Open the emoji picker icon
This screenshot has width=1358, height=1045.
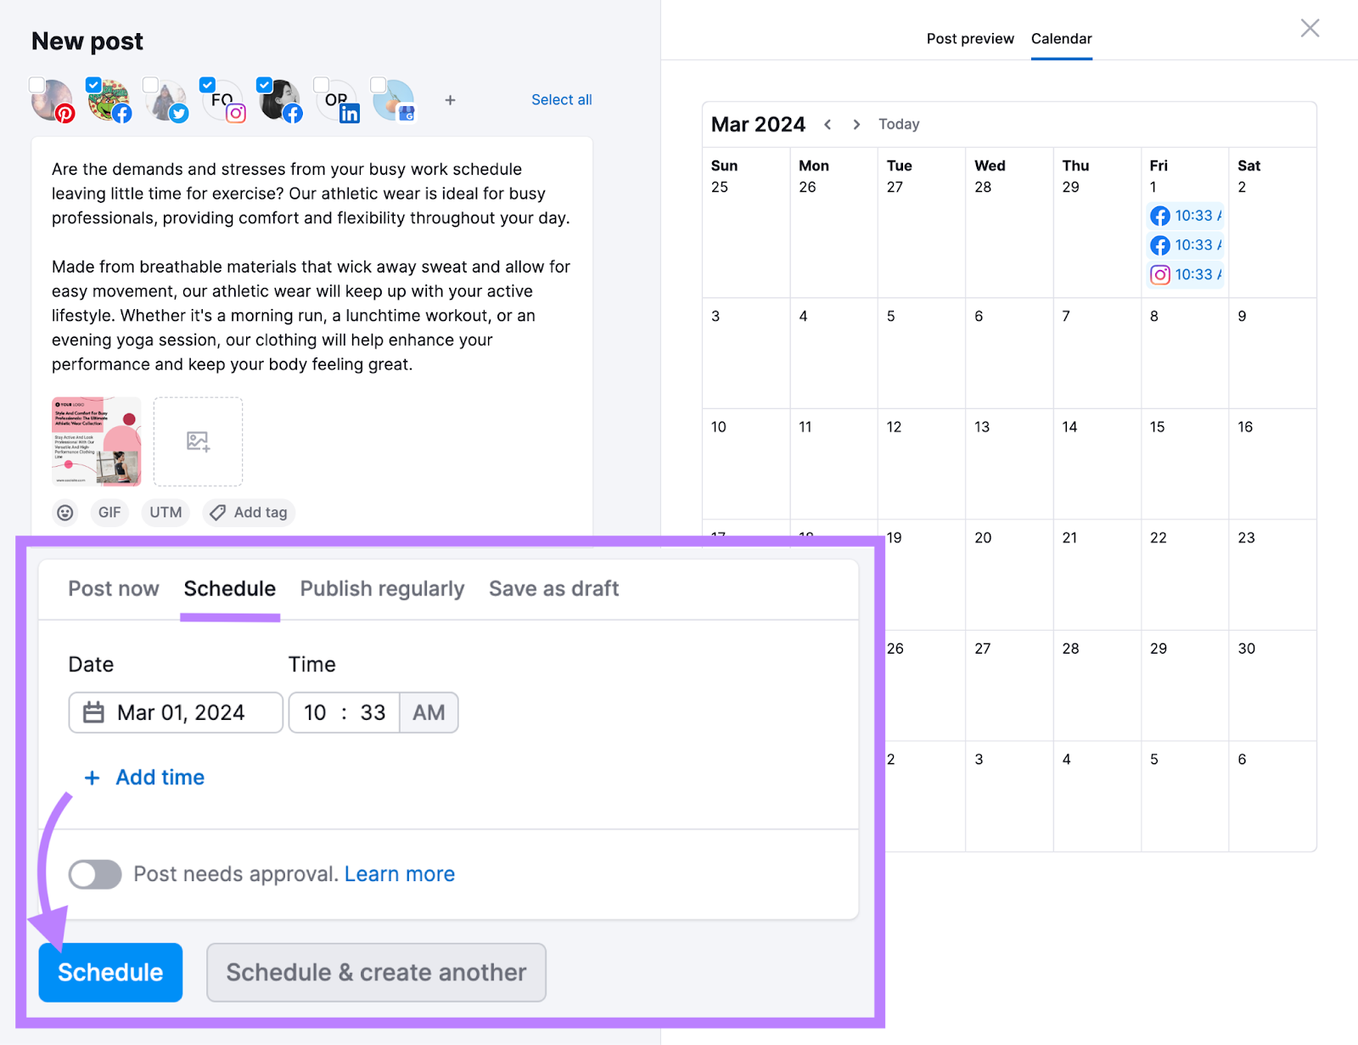point(65,512)
